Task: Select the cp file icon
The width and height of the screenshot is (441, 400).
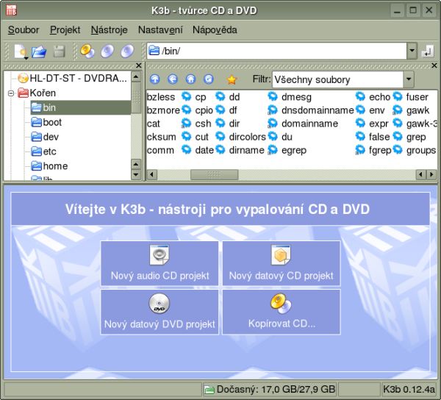Action: point(186,96)
